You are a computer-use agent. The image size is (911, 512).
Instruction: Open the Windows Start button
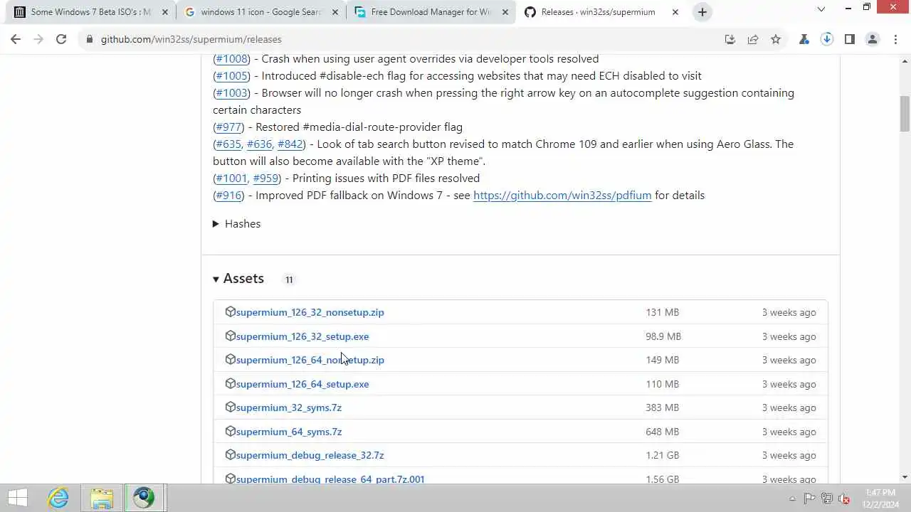(x=17, y=498)
